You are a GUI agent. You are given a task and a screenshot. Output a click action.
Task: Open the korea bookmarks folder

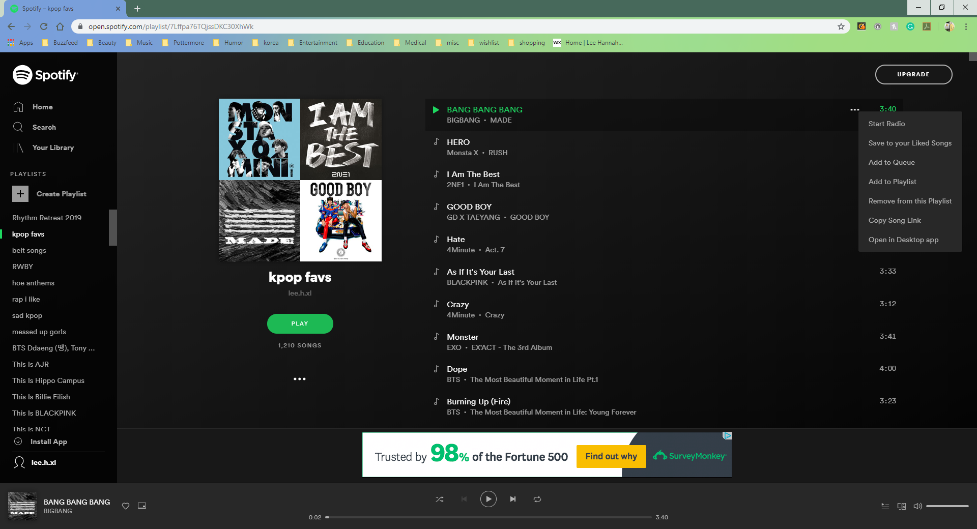[266, 43]
